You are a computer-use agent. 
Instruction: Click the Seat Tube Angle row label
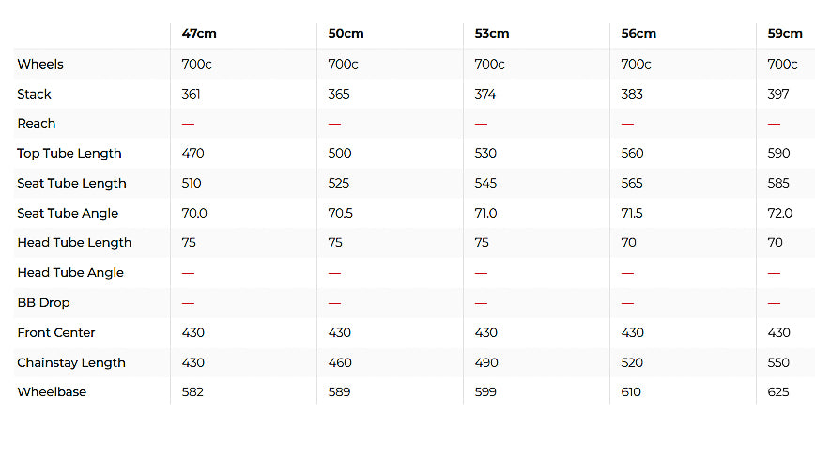[x=68, y=213]
